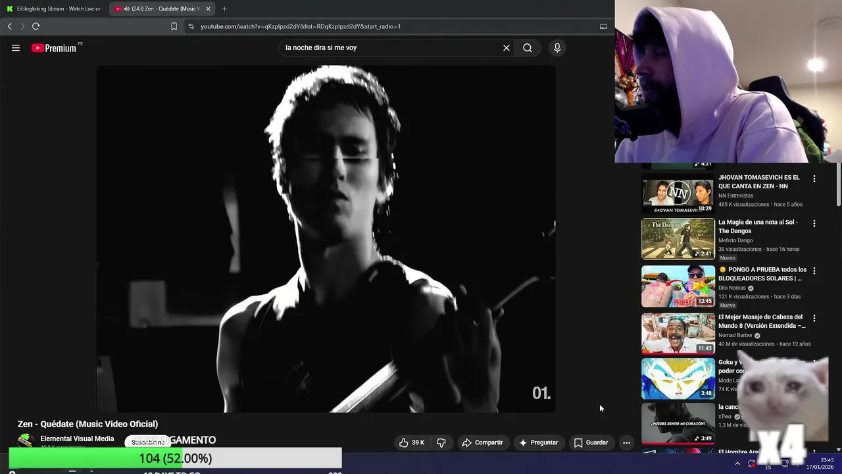Dislike the video with thumbs-down
The width and height of the screenshot is (842, 474).
[x=441, y=442]
